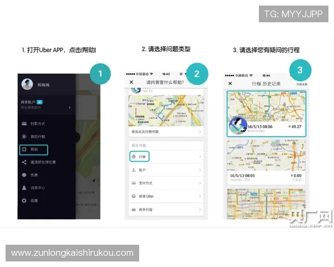Click the 16/5/13 08:06 date text
334x267 pixels.
[260, 127]
